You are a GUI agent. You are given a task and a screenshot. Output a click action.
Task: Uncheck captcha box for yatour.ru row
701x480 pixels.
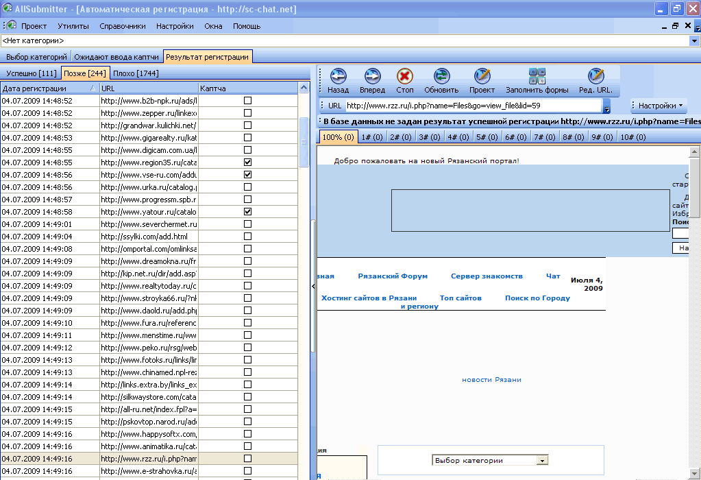(x=247, y=212)
